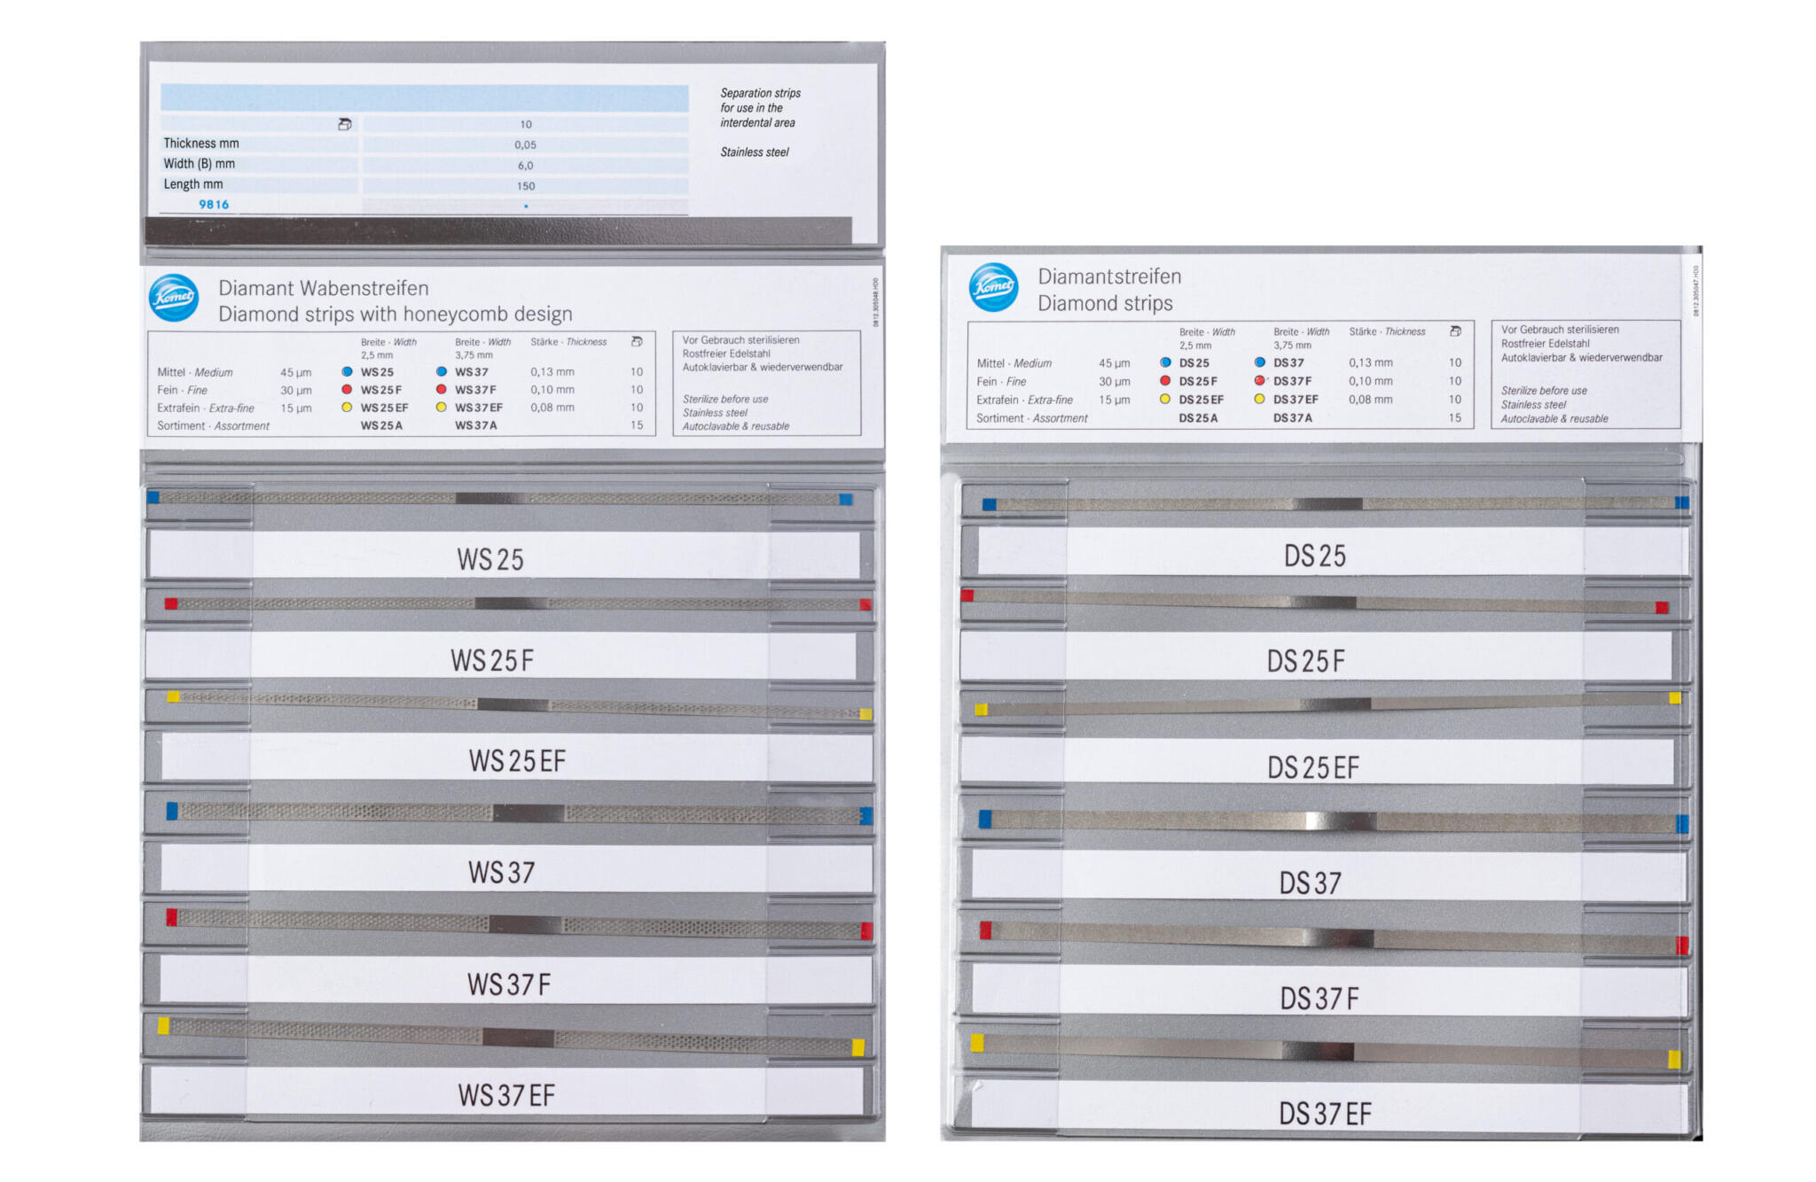Click the blue article number 9816
Screen dimensions: 1816x1182
214,205
